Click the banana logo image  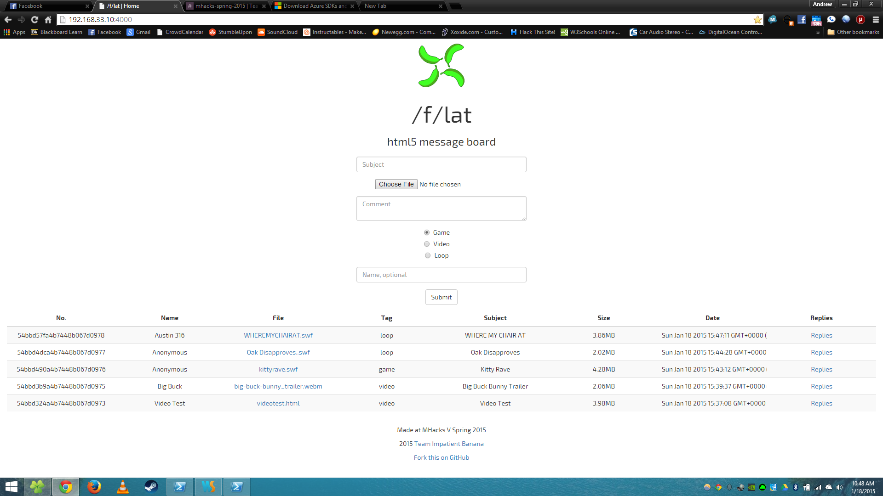441,65
